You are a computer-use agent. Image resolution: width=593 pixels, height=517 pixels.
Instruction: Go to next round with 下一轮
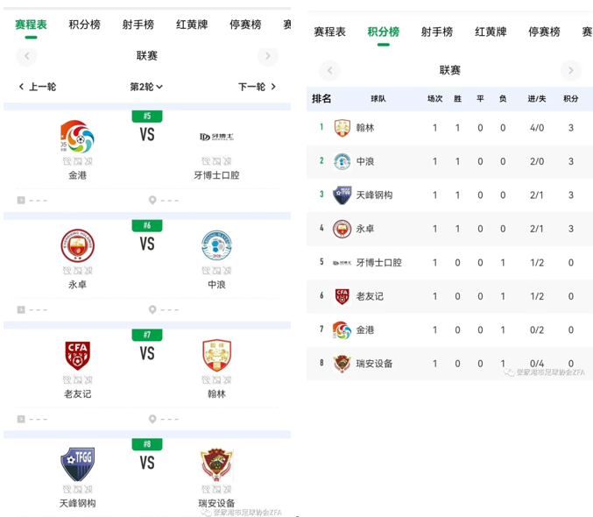pos(258,87)
